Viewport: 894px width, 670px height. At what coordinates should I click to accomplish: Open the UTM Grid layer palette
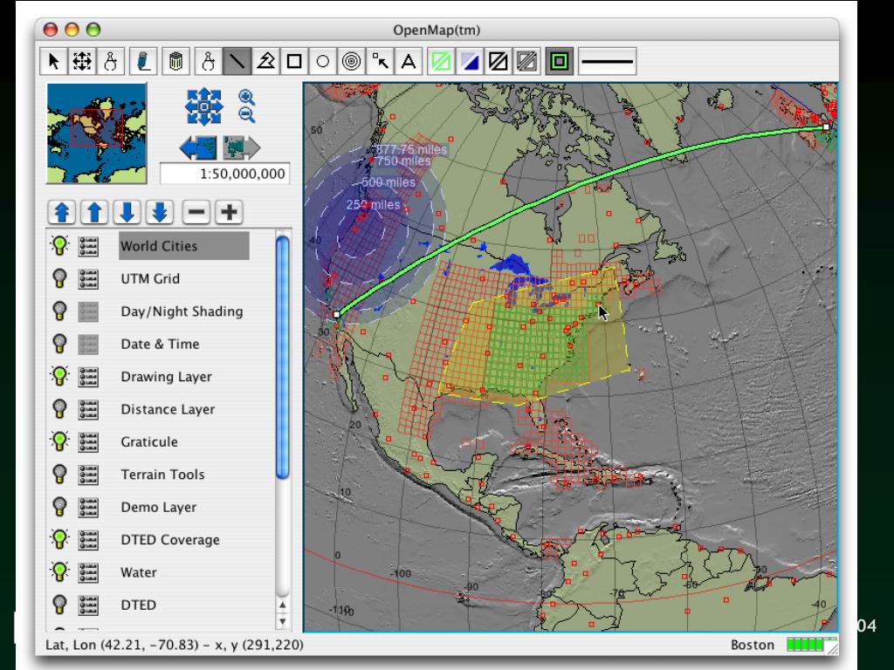(x=88, y=278)
